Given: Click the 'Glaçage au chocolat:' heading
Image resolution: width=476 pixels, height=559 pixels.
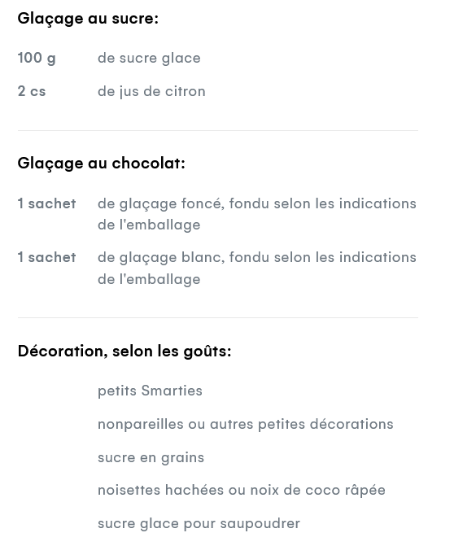Looking at the screenshot, I should (x=101, y=164).
